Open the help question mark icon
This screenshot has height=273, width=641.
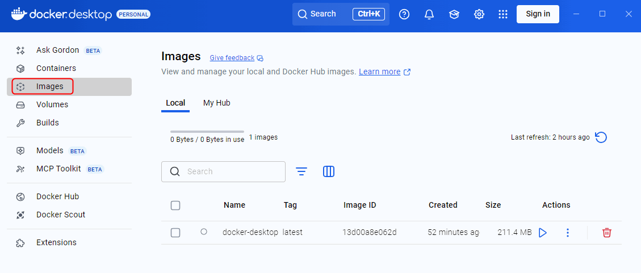(x=404, y=14)
